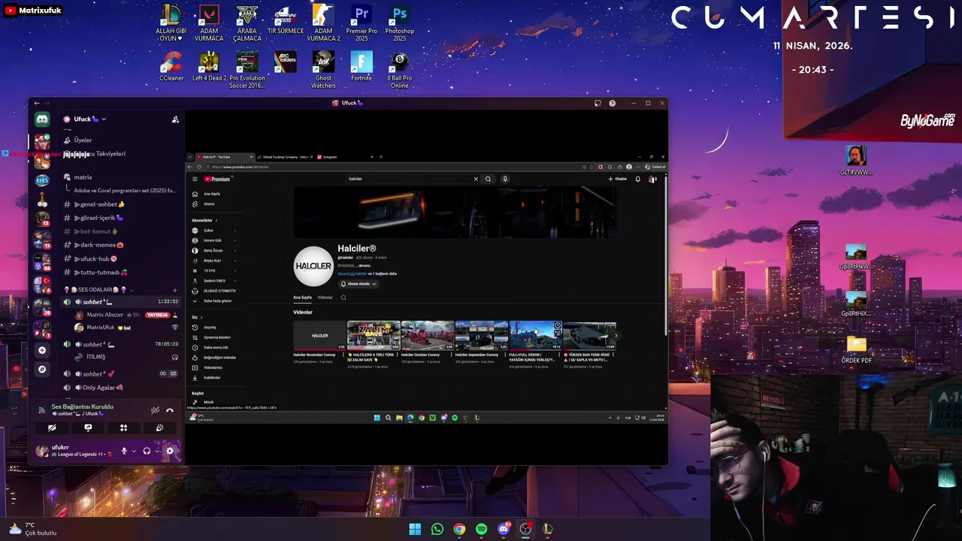Click the YouTube page scrollbar in stream

664,255
